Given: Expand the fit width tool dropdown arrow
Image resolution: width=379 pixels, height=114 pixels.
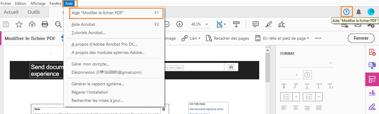Looking at the screenshot, I should 225,24.
